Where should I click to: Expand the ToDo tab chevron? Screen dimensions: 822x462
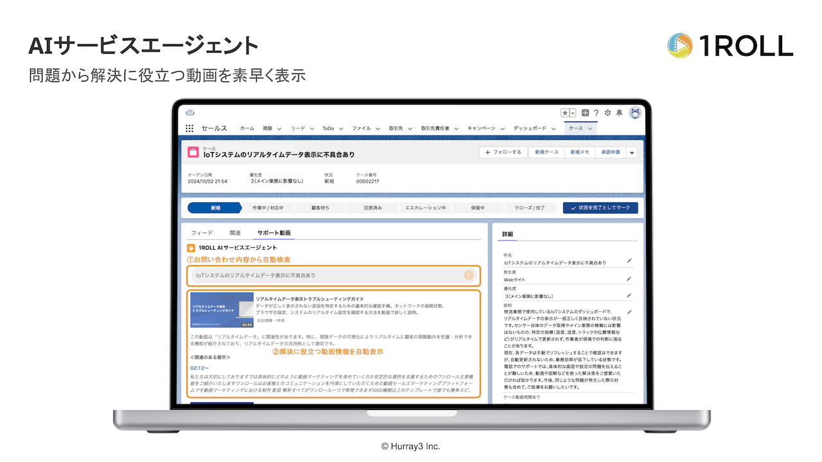(x=341, y=128)
